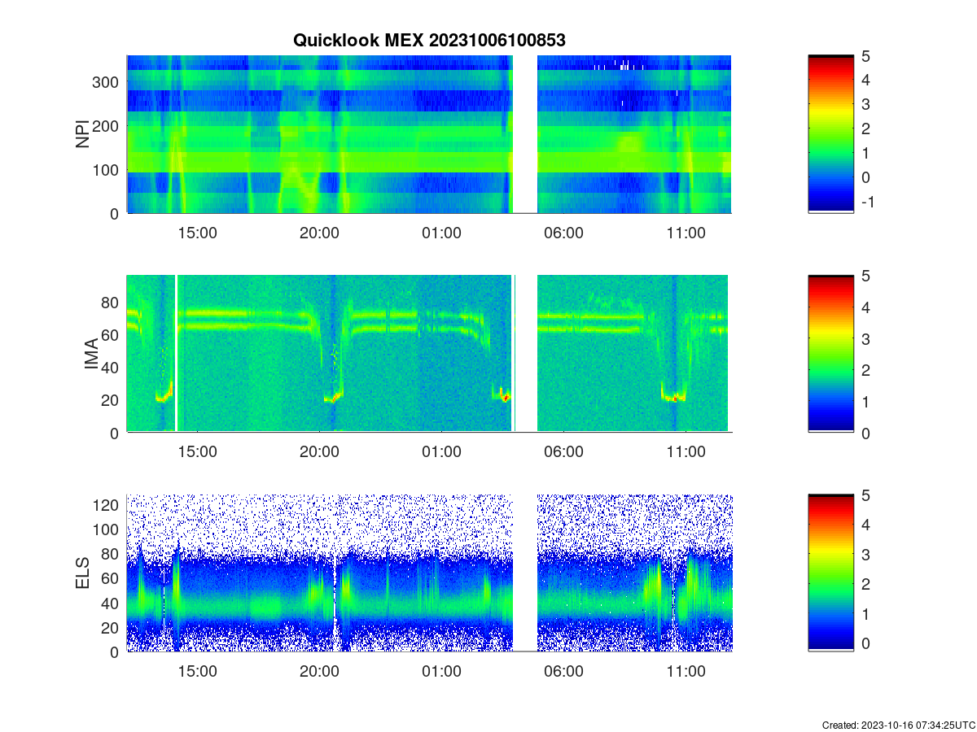Click the Created 2023-10-16 07:34:25UTC timestamp
This screenshot has width=977, height=732.
(898, 725)
